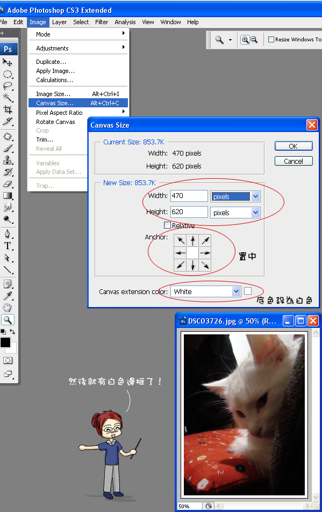Select the Eraser tool
Image resolution: width=322 pixels, height=512 pixels.
tap(8, 184)
